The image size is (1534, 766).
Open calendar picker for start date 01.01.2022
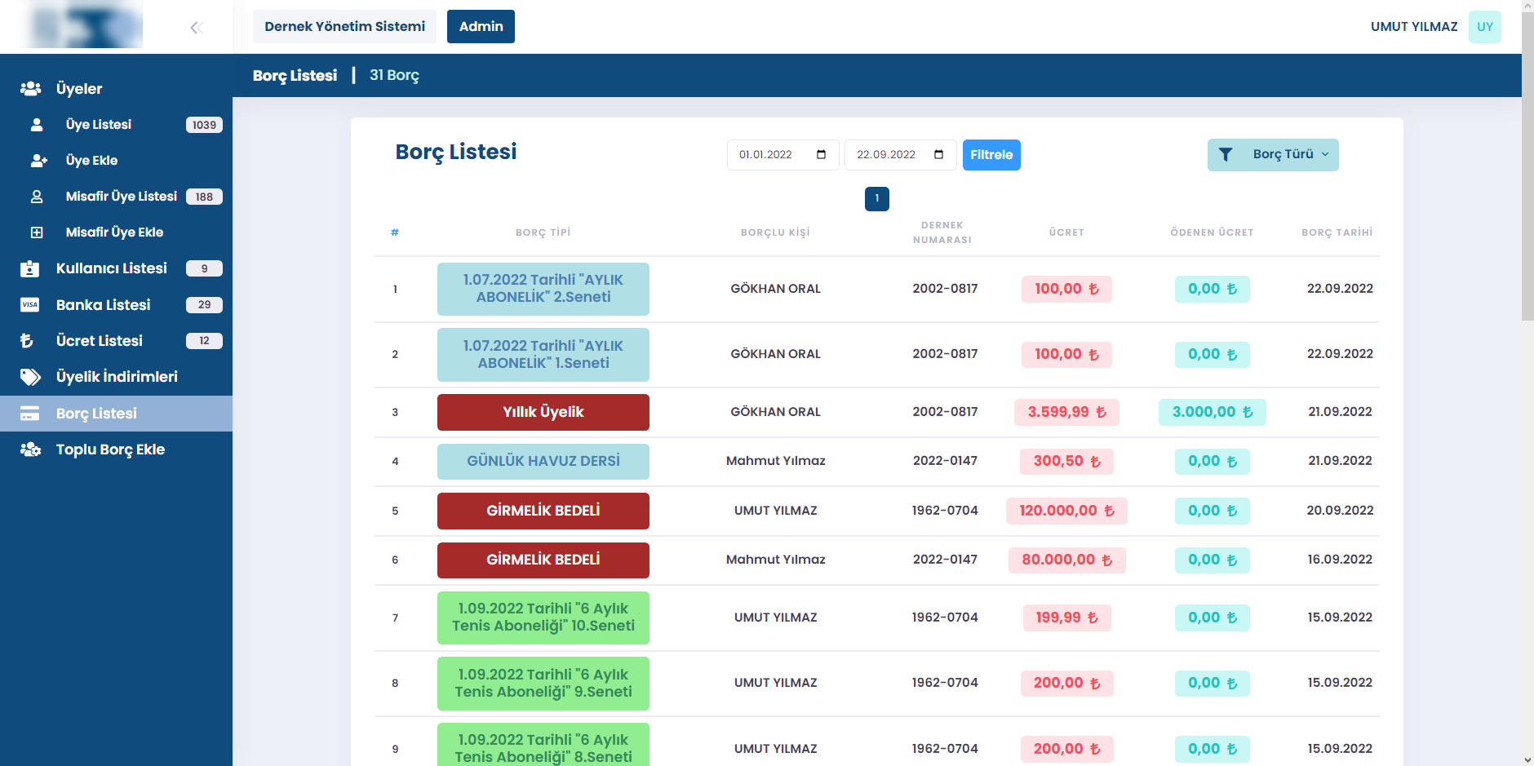(821, 155)
